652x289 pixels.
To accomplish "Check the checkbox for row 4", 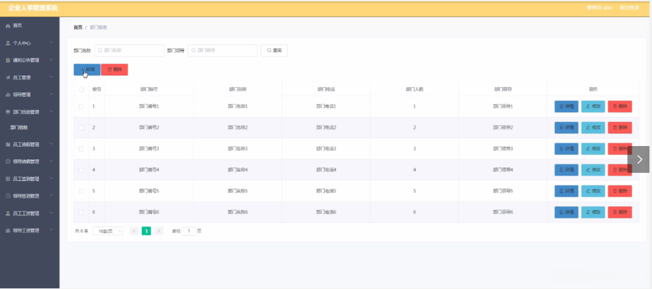I will pos(81,170).
